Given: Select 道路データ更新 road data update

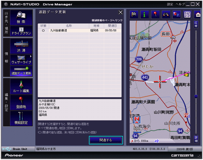Looking at the screenshot, I should click(x=21, y=71).
